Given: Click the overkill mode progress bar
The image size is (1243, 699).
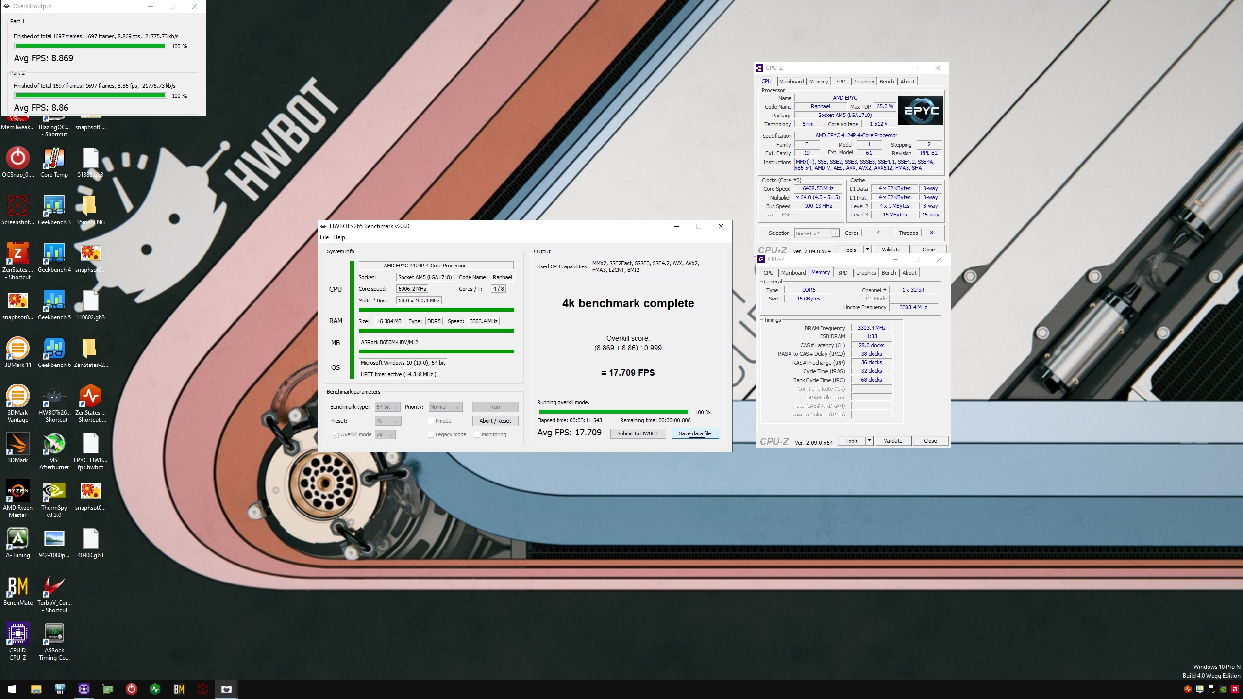Looking at the screenshot, I should (x=613, y=412).
